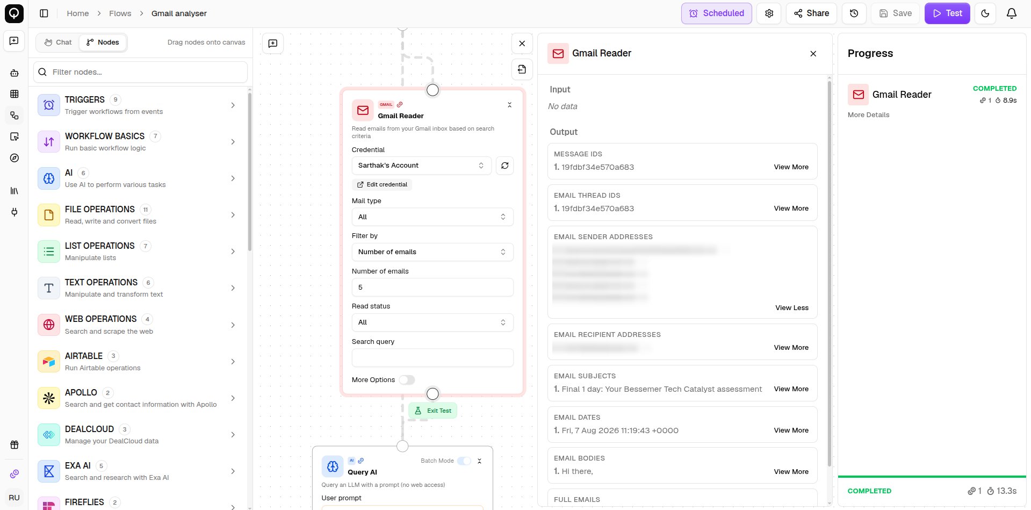Click Exit Test button
The height and width of the screenshot is (510, 1031).
pos(433,411)
